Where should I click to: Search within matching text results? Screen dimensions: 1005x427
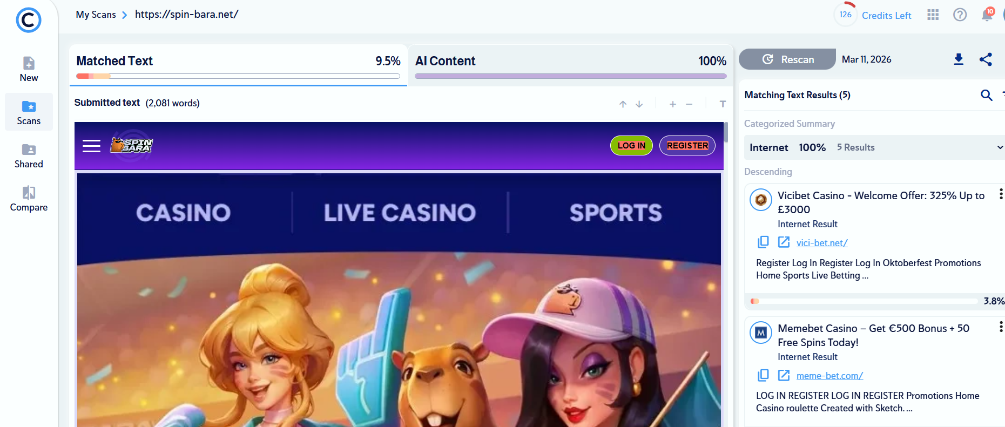(986, 95)
